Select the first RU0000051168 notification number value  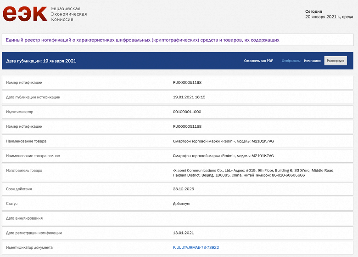click(x=187, y=82)
